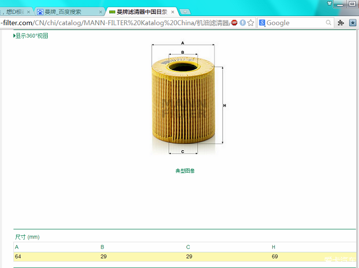The height and width of the screenshot is (268, 359).
Task: Switch to the first tab ending in 想D根
Action: [15, 12]
